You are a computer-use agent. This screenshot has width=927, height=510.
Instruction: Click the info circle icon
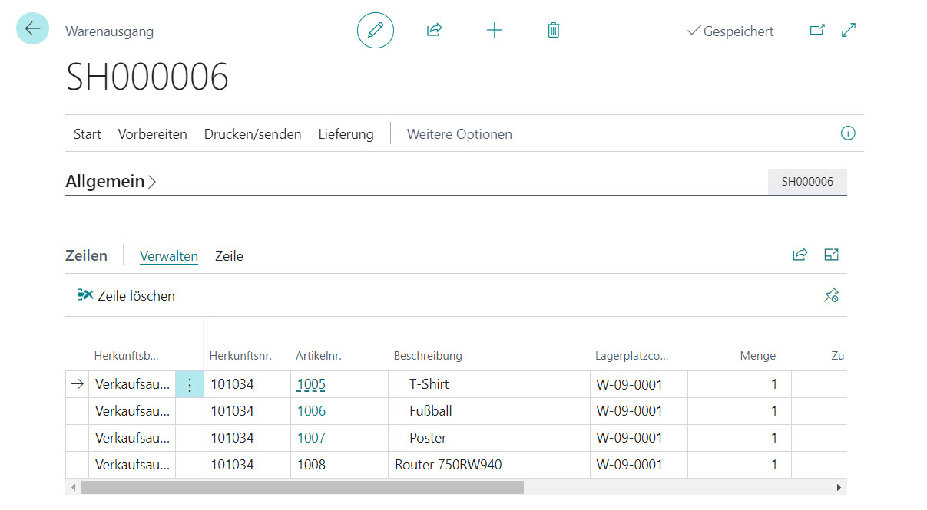[x=848, y=133]
